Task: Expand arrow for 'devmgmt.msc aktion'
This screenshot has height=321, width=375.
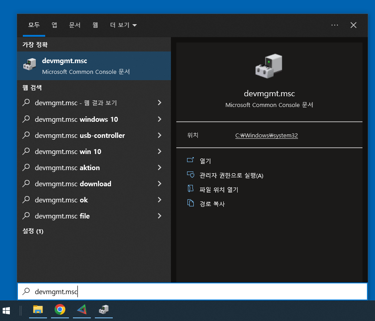Action: tap(159, 167)
